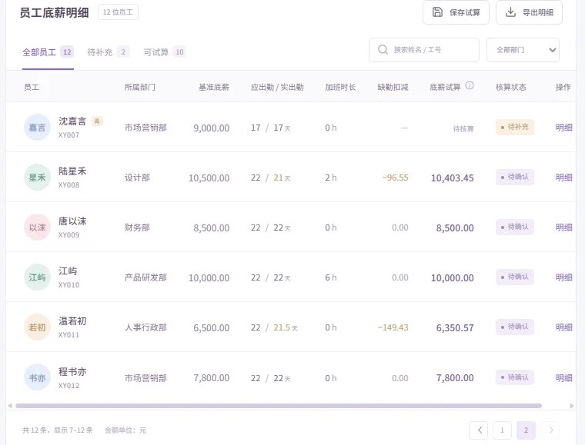Click the 9,000.00 base salary value

coord(211,128)
